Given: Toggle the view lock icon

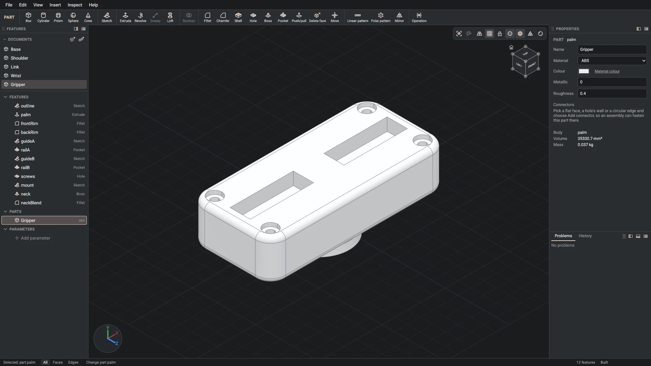Looking at the screenshot, I should point(500,34).
